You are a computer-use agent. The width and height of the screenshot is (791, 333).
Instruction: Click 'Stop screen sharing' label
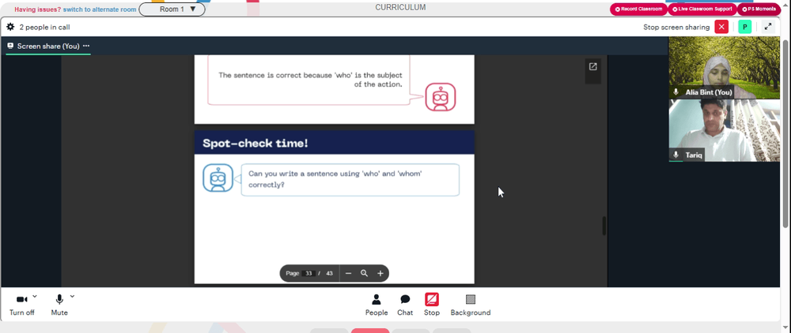(676, 27)
